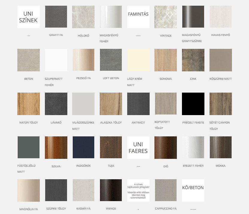Screen dimensions: 249x214
Task: Select the Grafit Fa color swatch
Action: 56,17
